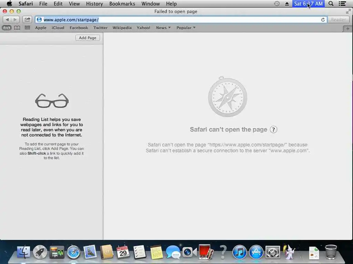Open Trash in the Dock
Screen dimensions: 353x264
(331, 252)
